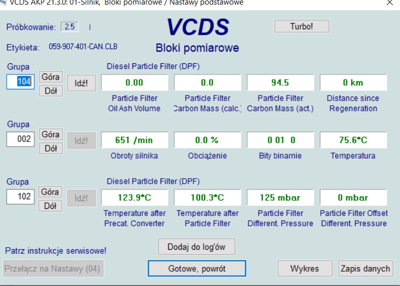Close the VCDS window

coord(390,3)
